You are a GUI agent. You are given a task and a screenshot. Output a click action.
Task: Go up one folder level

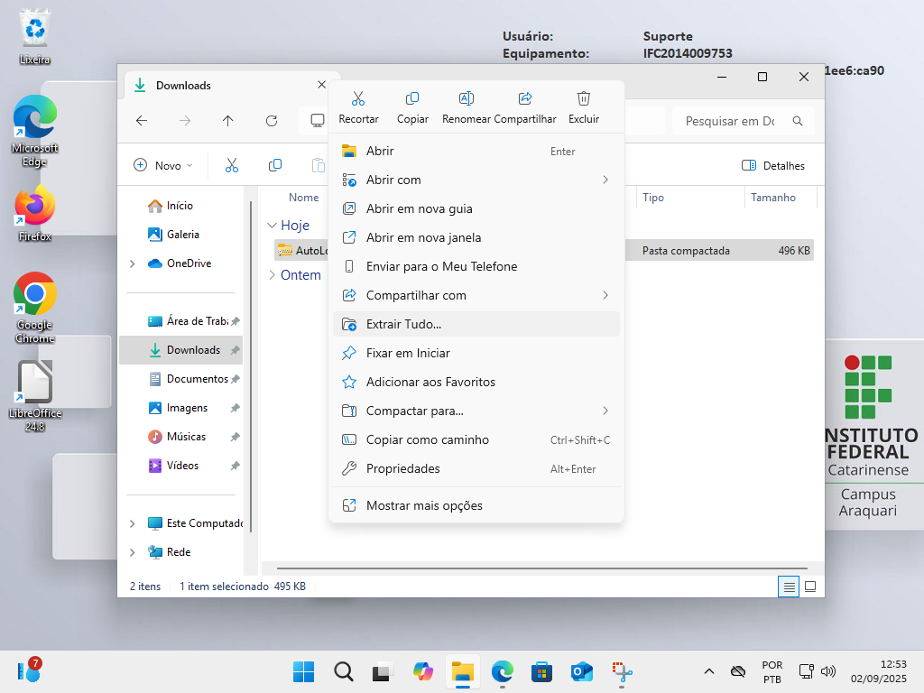pos(227,121)
